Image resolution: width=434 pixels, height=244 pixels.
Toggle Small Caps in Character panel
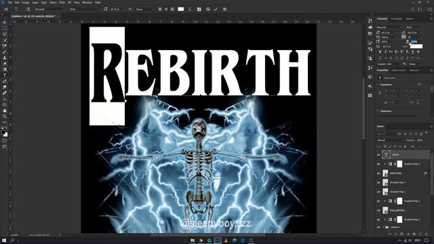coord(396,52)
